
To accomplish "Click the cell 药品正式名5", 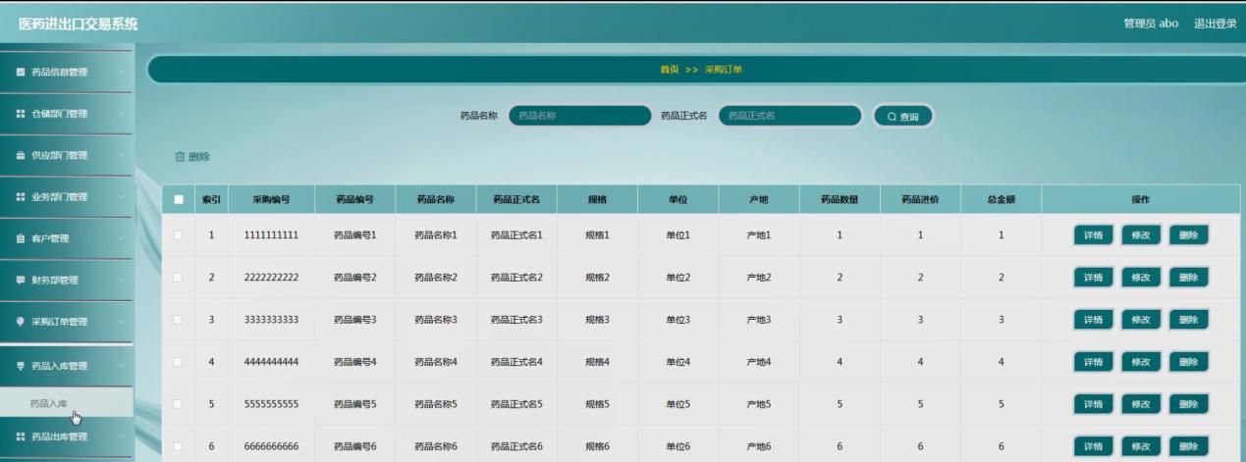I will pyautogui.click(x=516, y=404).
